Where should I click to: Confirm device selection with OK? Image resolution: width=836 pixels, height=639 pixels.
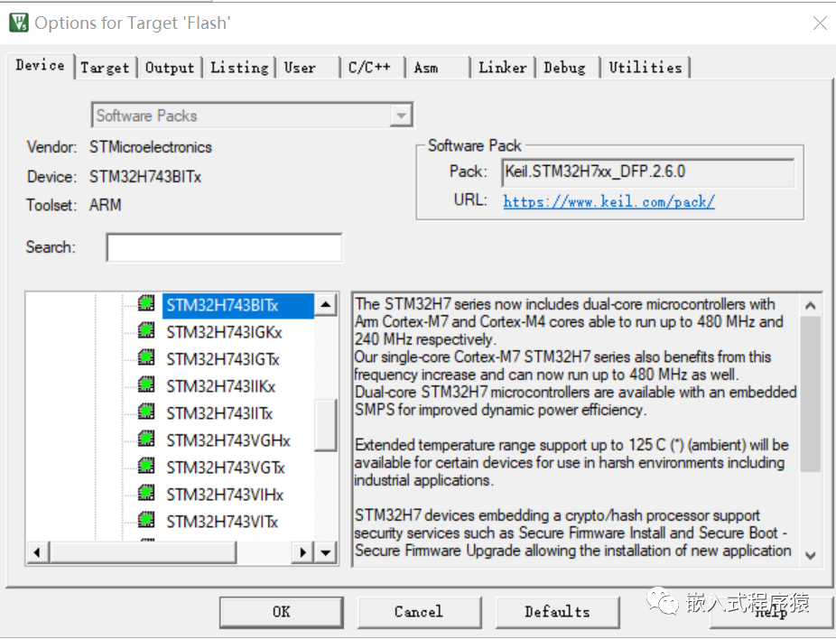280,612
